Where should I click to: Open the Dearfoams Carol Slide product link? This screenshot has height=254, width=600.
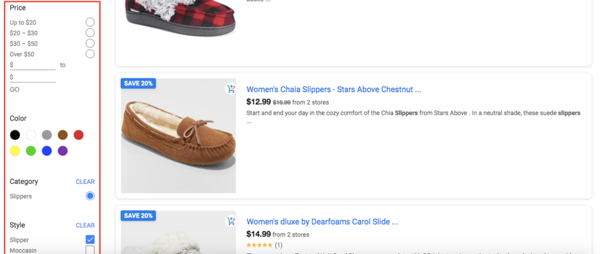click(322, 222)
